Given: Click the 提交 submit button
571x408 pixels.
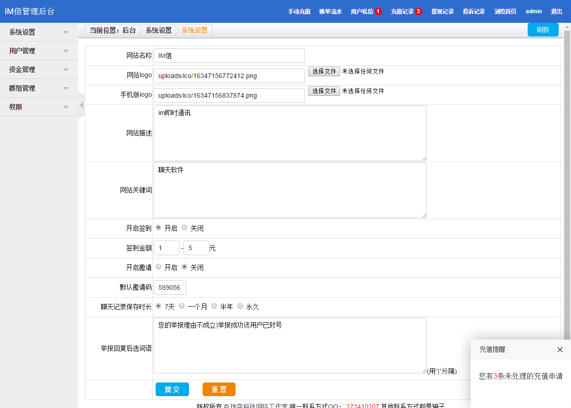Looking at the screenshot, I should click(x=172, y=389).
